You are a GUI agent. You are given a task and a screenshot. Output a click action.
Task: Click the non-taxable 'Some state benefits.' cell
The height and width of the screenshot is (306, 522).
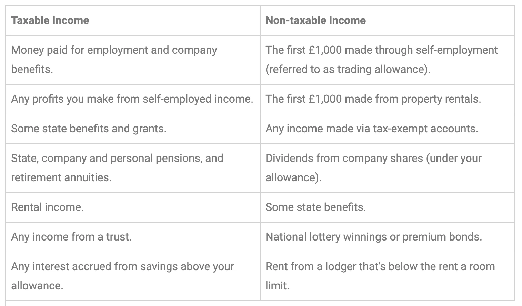(387, 207)
